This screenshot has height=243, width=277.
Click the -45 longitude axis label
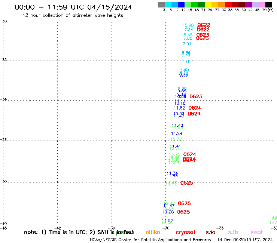click(x=3, y=228)
